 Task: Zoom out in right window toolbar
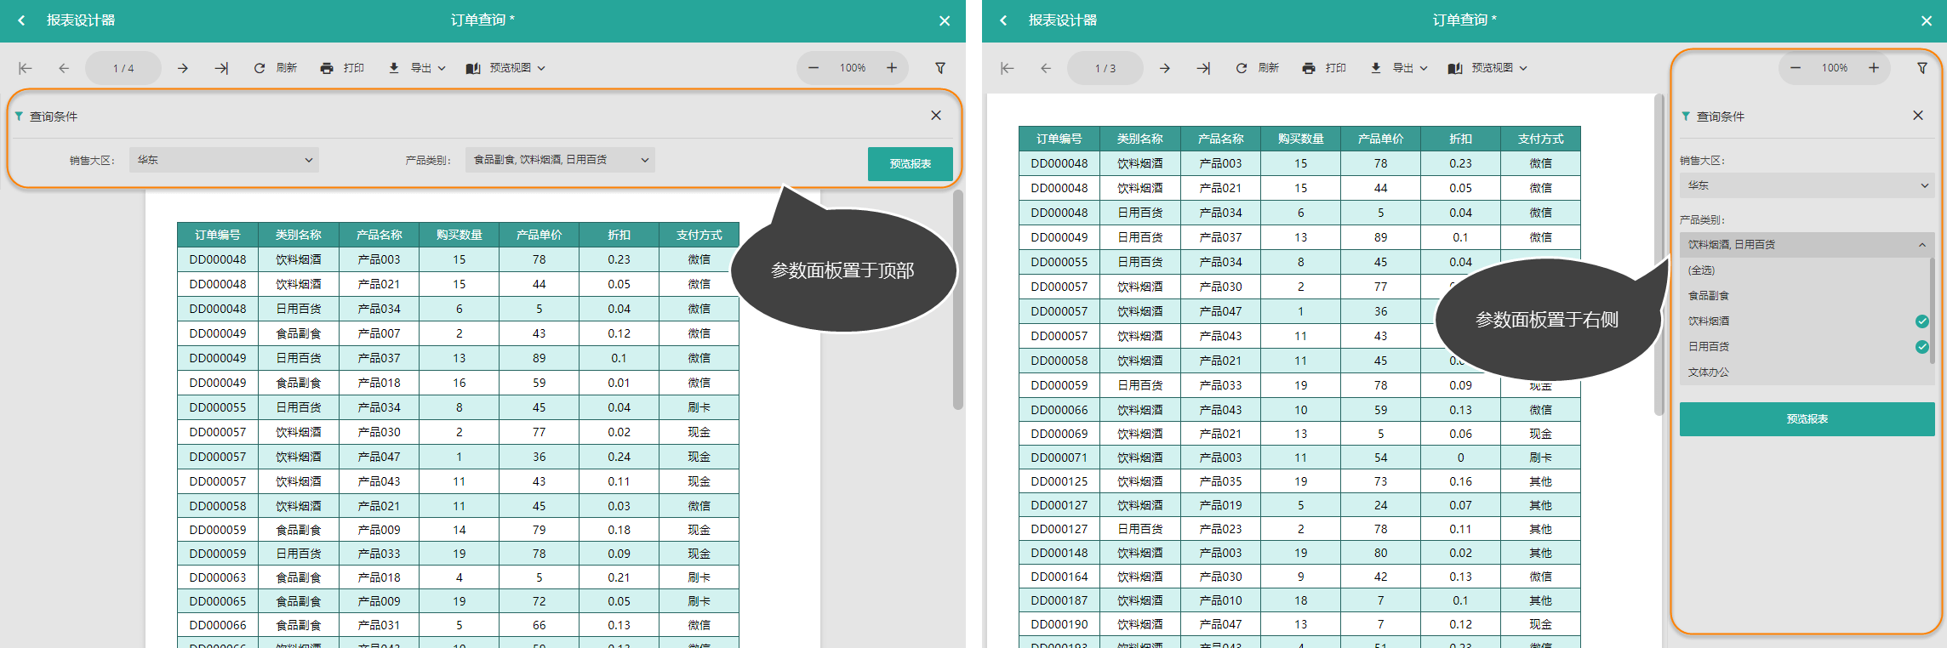coord(1796,68)
